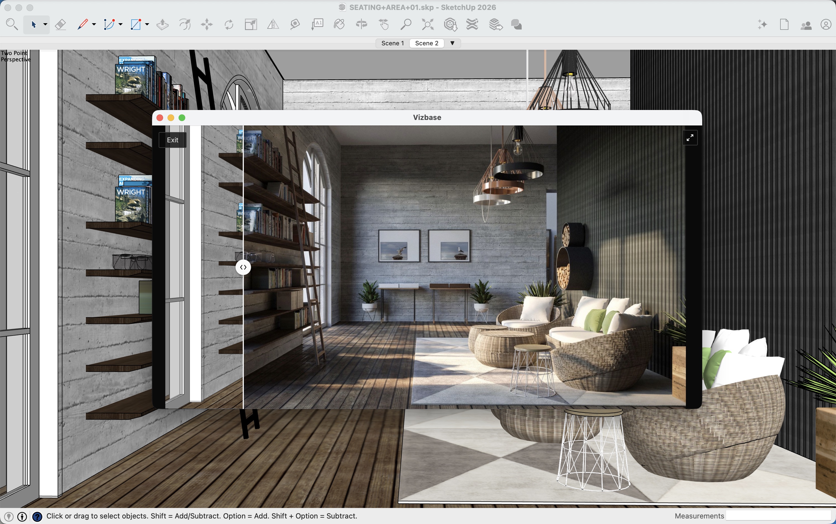Select the Select arrow tool
This screenshot has height=524, width=836.
(34, 25)
